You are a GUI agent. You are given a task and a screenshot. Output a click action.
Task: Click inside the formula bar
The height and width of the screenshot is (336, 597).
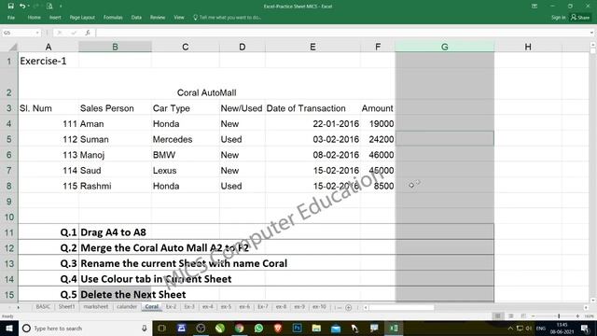341,33
